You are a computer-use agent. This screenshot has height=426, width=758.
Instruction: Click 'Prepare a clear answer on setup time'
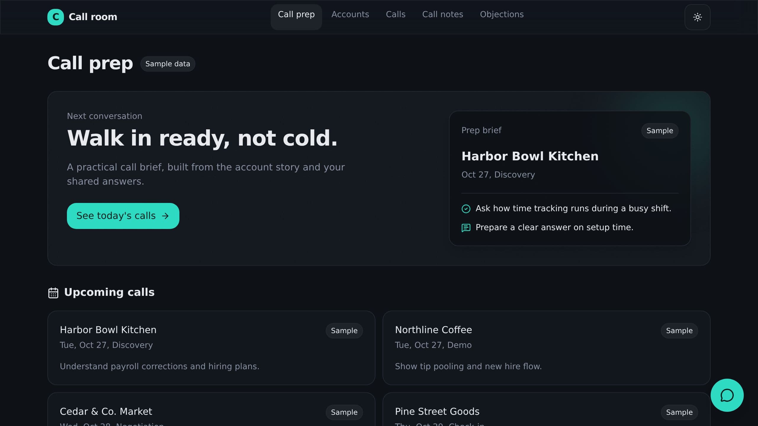(x=554, y=227)
